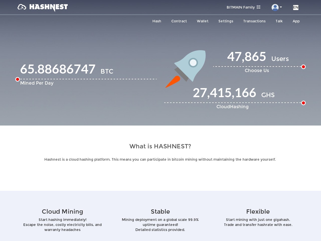Click the BITMAIN Family link text
The image size is (321, 241).
point(241,7)
